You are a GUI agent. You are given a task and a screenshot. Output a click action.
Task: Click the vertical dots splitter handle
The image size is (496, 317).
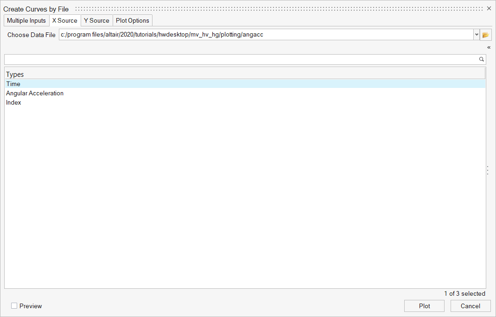tap(488, 170)
